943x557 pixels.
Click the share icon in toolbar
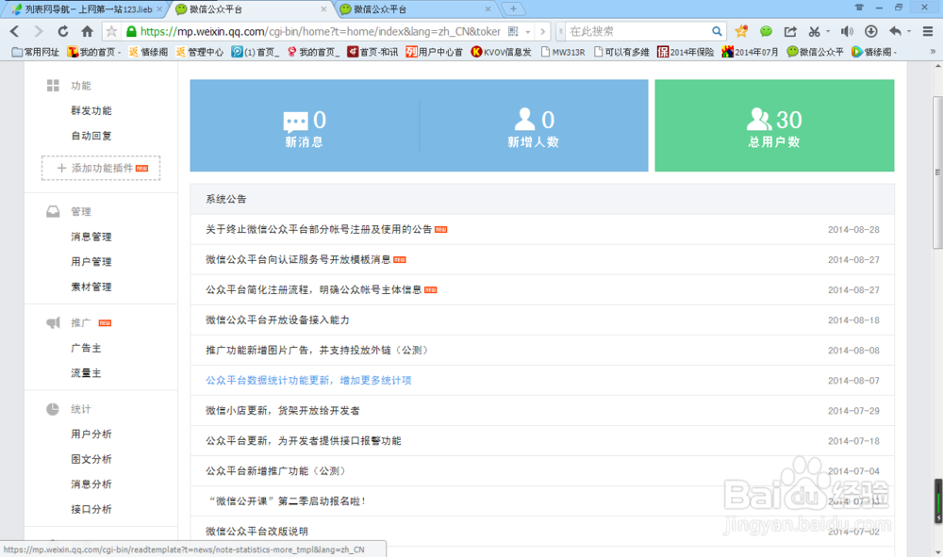click(x=790, y=31)
